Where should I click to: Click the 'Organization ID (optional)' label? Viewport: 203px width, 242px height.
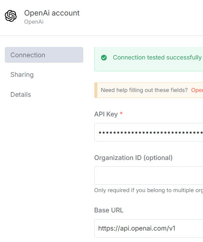[133, 158]
